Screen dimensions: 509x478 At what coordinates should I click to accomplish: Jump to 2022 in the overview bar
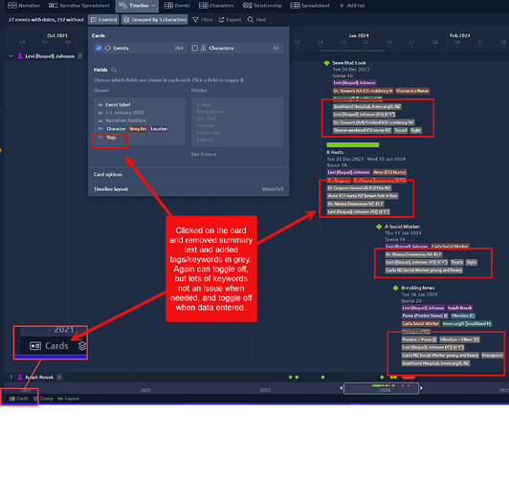[145, 390]
